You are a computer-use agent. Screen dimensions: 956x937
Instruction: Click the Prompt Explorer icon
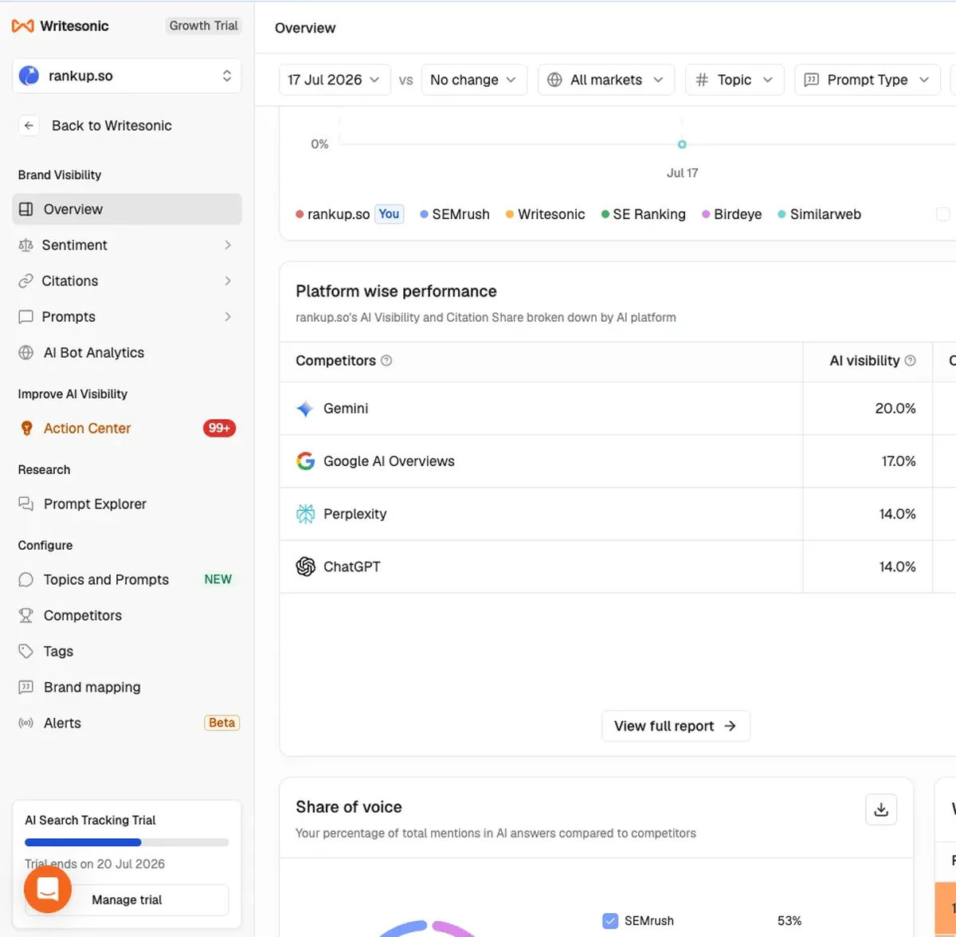[25, 504]
